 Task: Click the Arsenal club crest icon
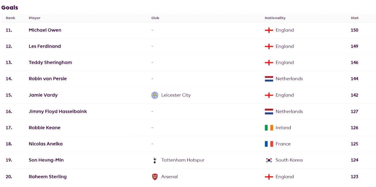point(155,177)
